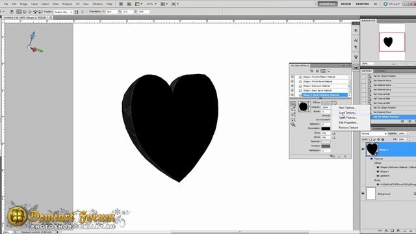The width and height of the screenshot is (416, 234).
Task: Open the Image menu
Action: pyautogui.click(x=23, y=4)
